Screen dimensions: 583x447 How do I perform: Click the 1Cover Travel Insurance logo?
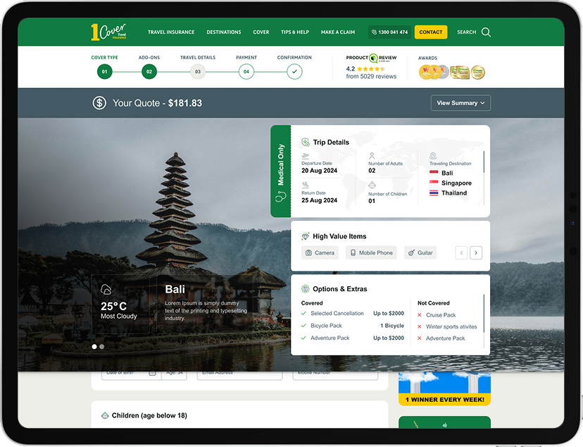108,32
